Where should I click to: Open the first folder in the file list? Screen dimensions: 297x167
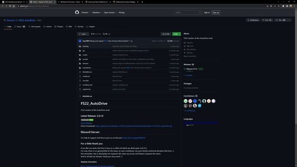[x=85, y=46]
